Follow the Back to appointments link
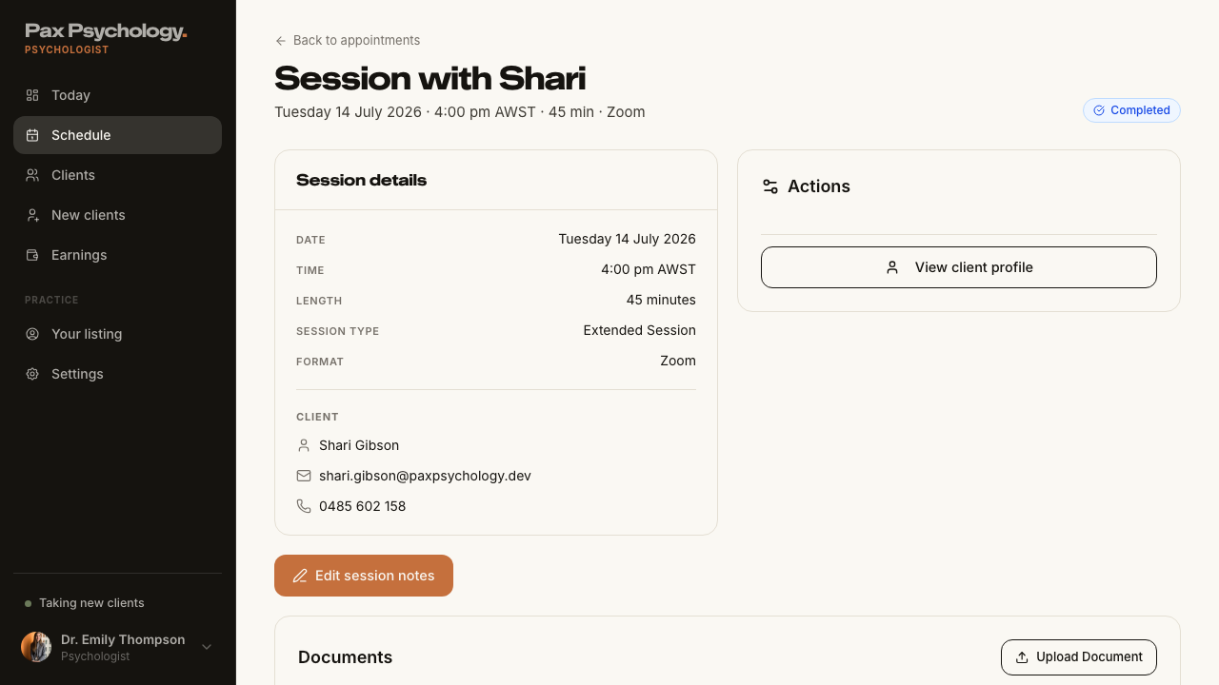Viewport: 1219px width, 685px height. coord(348,40)
